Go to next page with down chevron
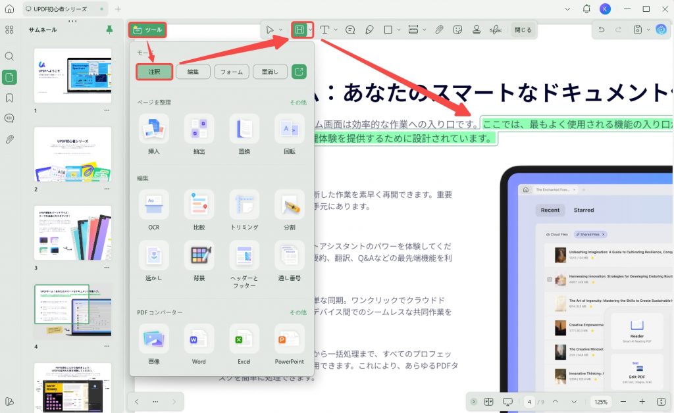Screen dimensions: 674x413 tap(574, 402)
